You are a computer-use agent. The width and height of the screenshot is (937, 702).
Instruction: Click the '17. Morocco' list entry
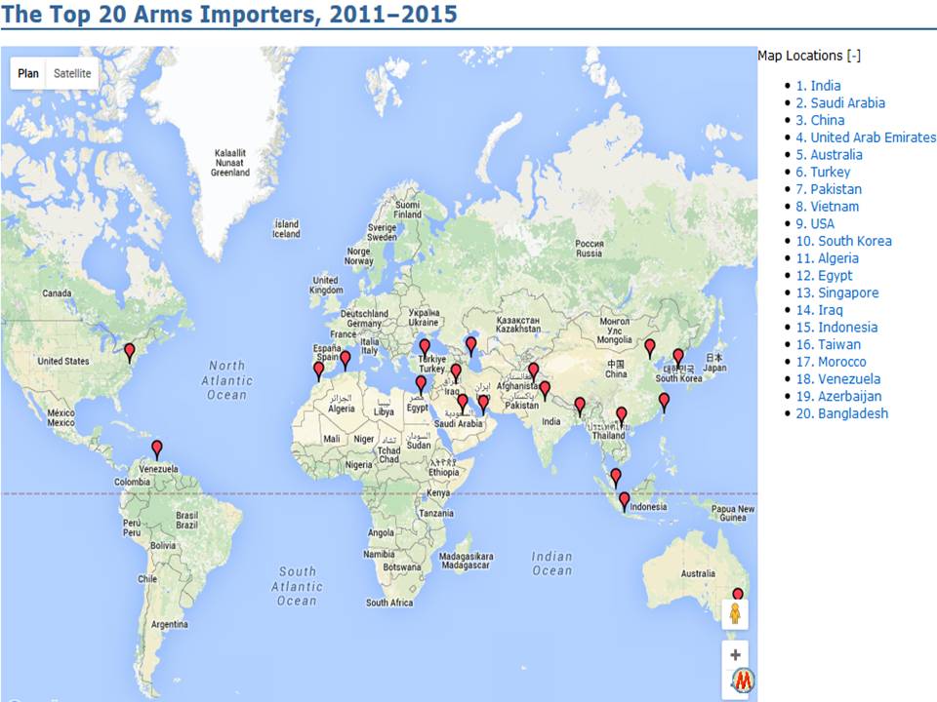(831, 363)
